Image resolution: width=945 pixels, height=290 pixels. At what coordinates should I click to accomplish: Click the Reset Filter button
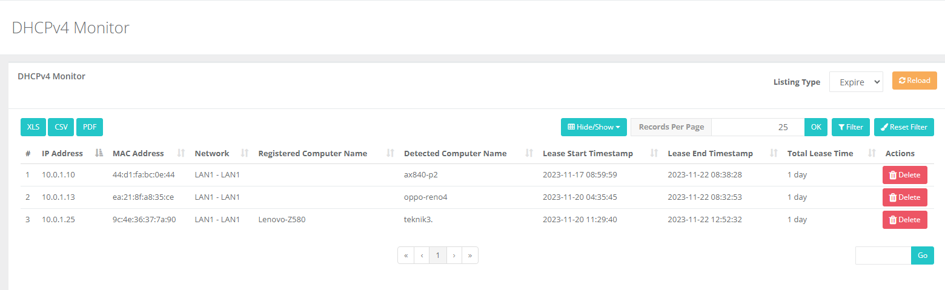point(904,127)
